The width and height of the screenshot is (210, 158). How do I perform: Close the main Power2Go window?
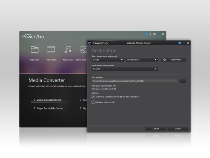click(x=163, y=34)
